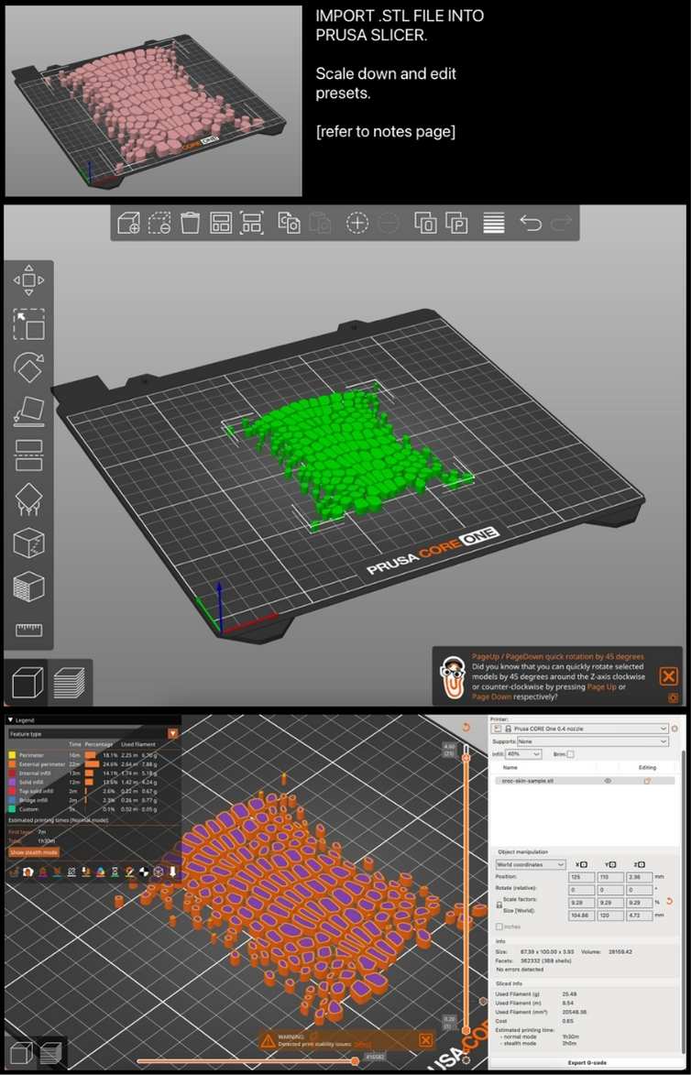Viewport: 691px width, 1075px height.
Task: Select the Rotate tool in left toolbar
Action: tap(29, 367)
